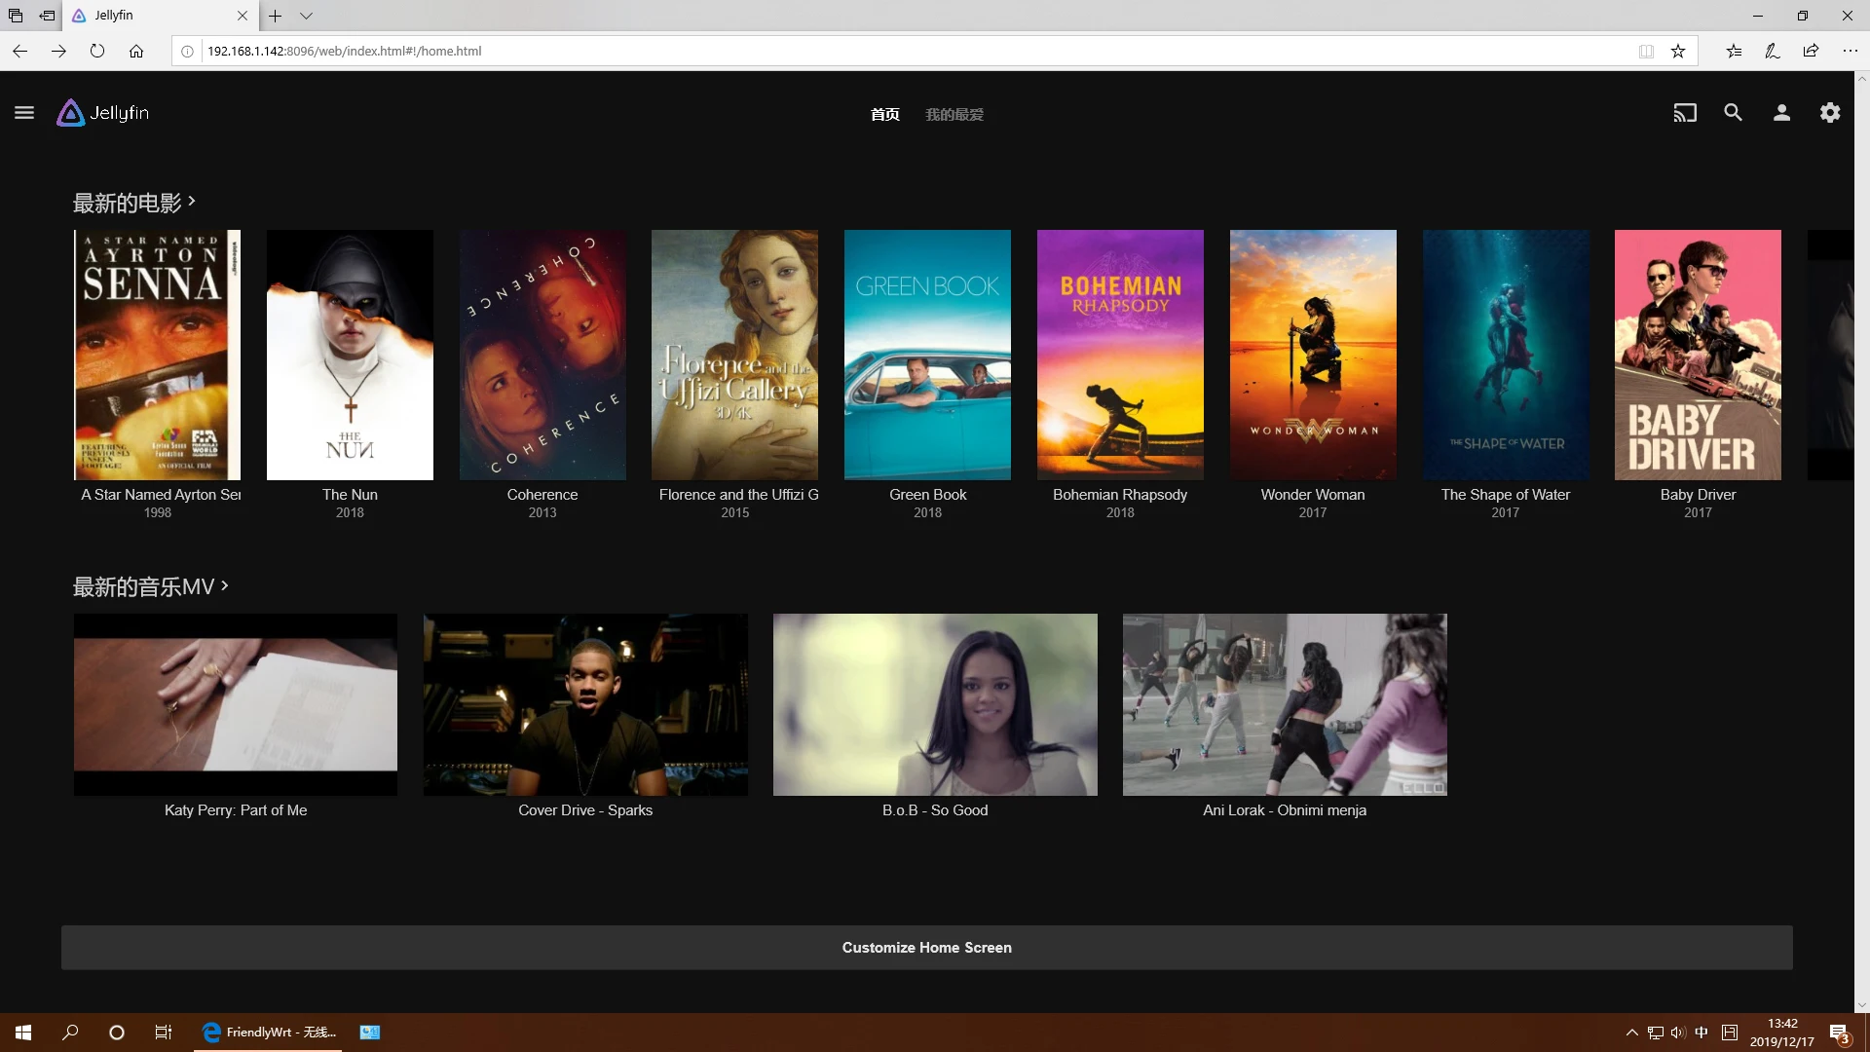Open the Florence and the Uffizi Gallery poster

(x=734, y=355)
